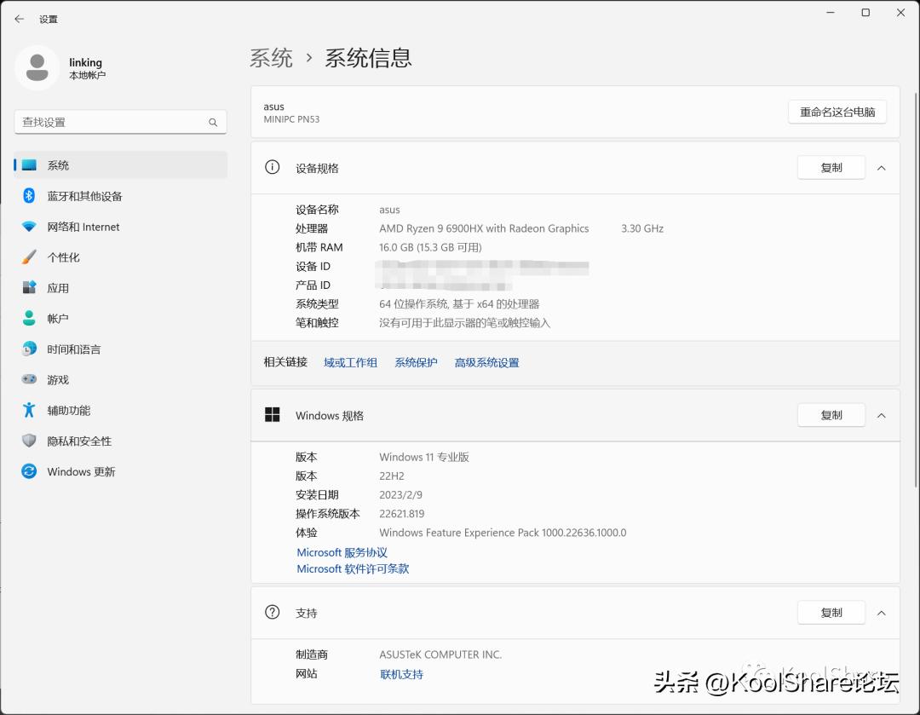Click inside the 查找设置 search box

[120, 122]
